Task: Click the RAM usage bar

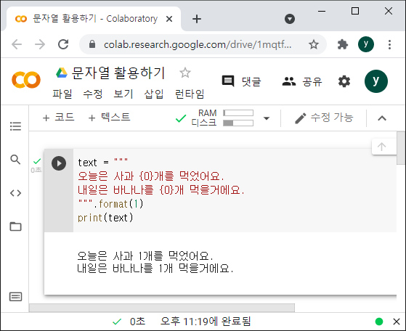Action: 238,113
